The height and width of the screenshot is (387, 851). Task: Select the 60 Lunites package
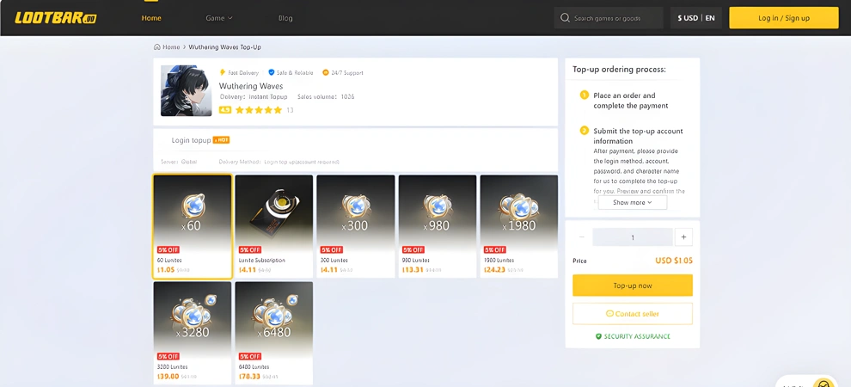193,226
